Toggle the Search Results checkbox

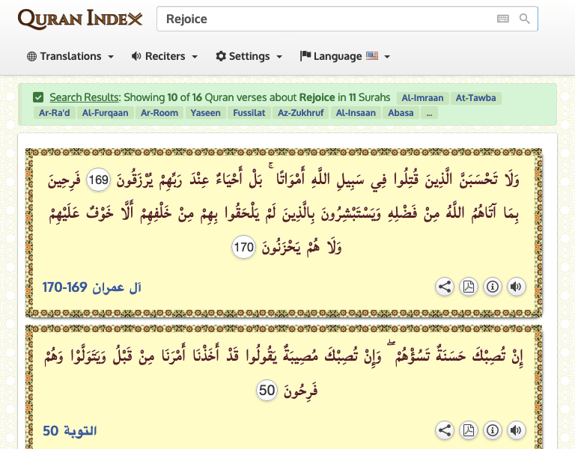(x=38, y=97)
